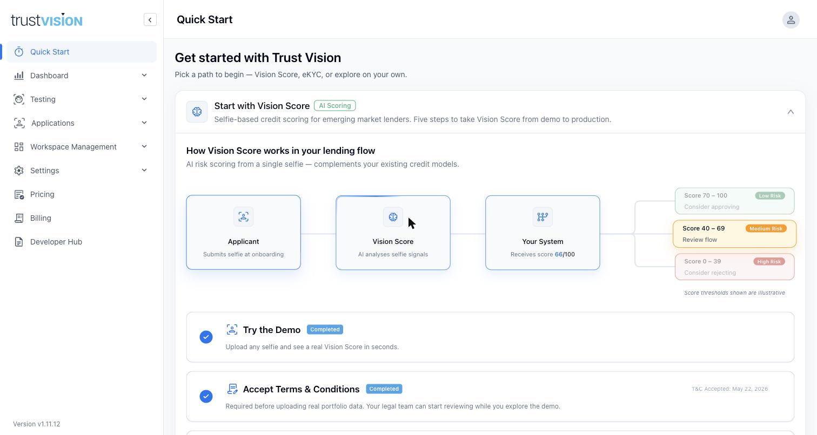
Task: Click the brain icon beside Start with Vision Score
Action: coord(197,112)
